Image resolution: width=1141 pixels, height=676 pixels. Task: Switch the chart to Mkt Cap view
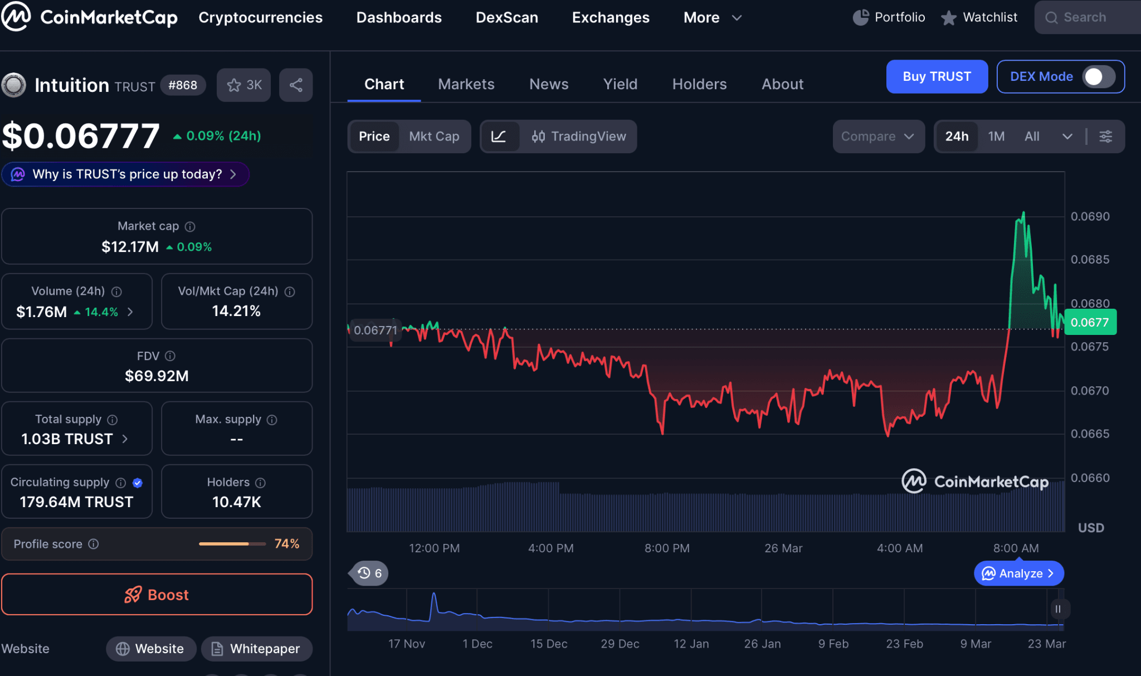coord(435,136)
